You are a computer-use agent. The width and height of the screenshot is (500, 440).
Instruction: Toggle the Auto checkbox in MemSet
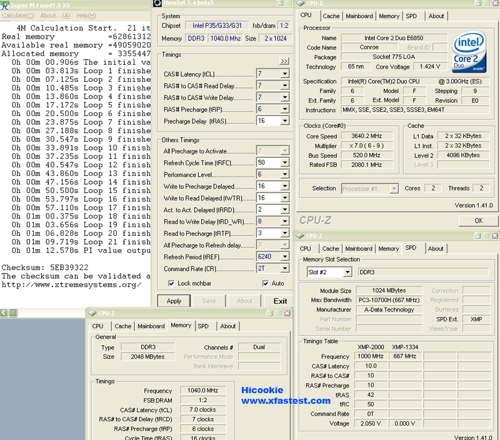pyautogui.click(x=265, y=283)
